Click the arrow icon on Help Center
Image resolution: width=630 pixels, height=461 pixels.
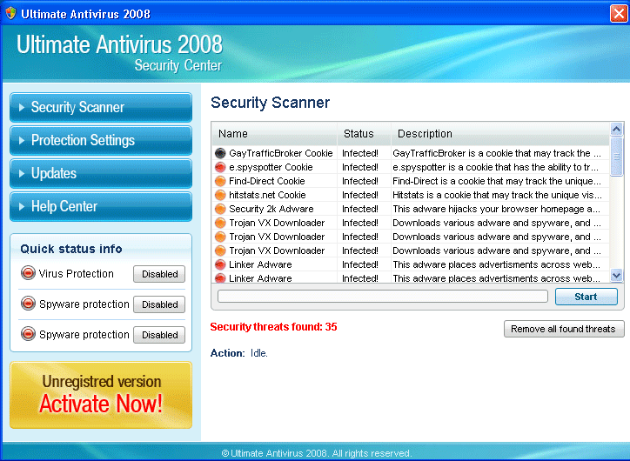tap(22, 206)
